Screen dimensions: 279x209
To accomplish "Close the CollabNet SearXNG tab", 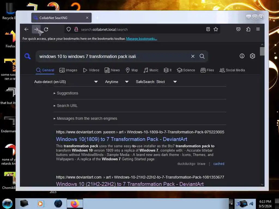I will [87, 18].
